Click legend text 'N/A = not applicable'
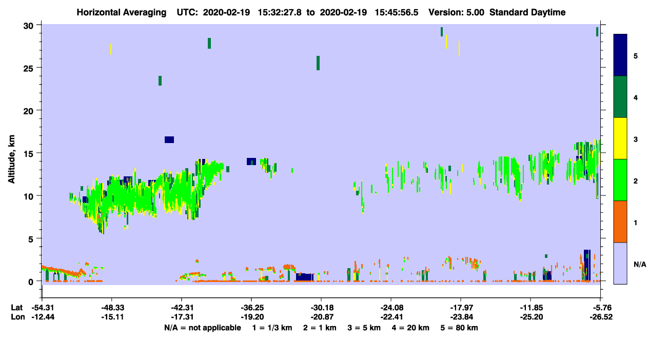The height and width of the screenshot is (342, 667). (202, 328)
